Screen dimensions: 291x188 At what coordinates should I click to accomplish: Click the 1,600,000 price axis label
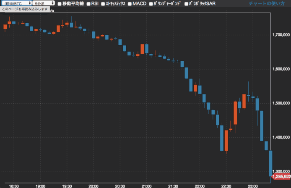(x=281, y=68)
